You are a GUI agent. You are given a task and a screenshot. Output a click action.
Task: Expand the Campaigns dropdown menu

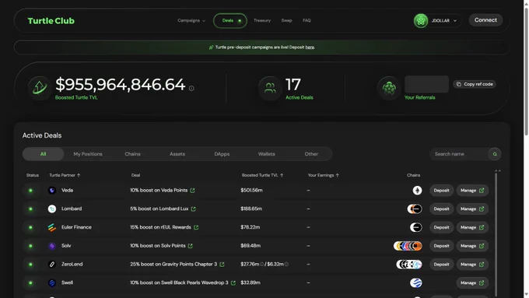[x=191, y=20]
